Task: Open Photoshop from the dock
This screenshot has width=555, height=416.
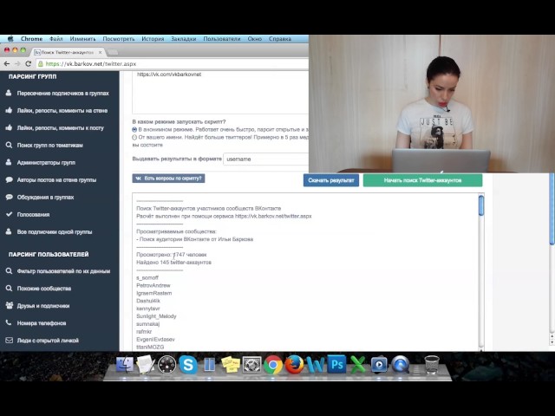Action: (336, 364)
